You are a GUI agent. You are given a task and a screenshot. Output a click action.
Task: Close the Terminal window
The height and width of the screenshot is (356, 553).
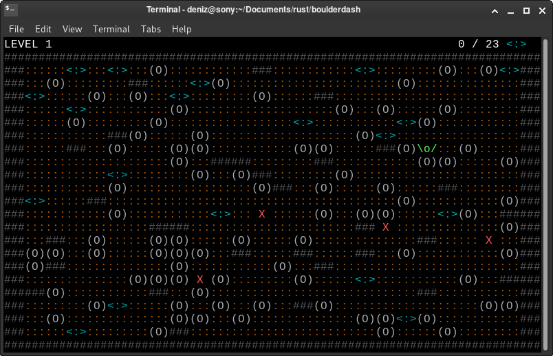[542, 10]
